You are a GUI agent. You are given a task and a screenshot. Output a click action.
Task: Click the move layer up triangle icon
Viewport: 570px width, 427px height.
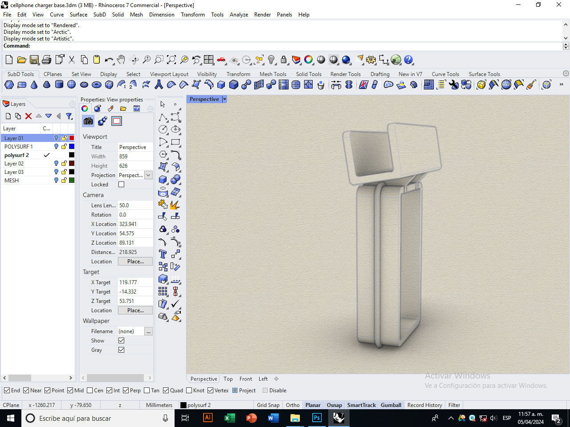(x=39, y=116)
